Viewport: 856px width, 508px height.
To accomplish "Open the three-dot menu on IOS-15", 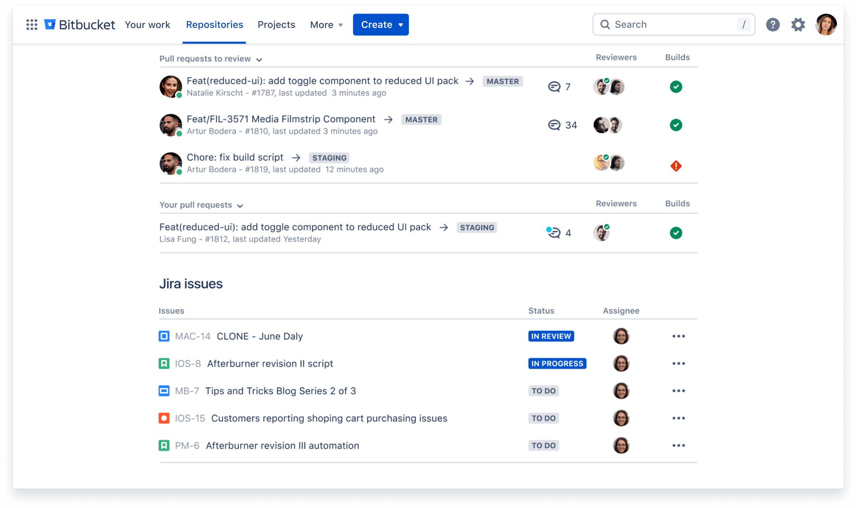I will tap(679, 418).
